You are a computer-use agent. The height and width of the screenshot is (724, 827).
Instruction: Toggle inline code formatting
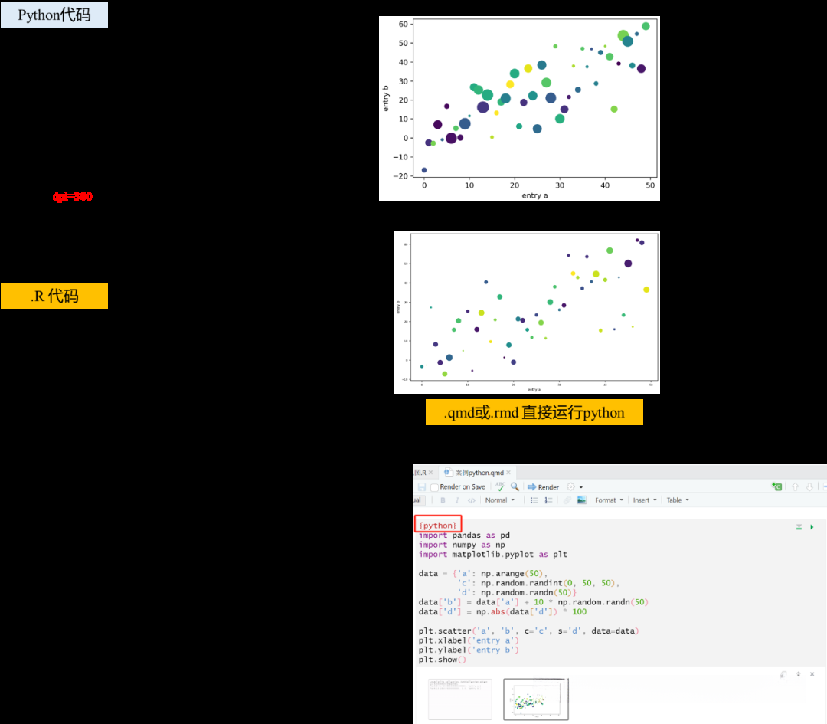point(472,500)
